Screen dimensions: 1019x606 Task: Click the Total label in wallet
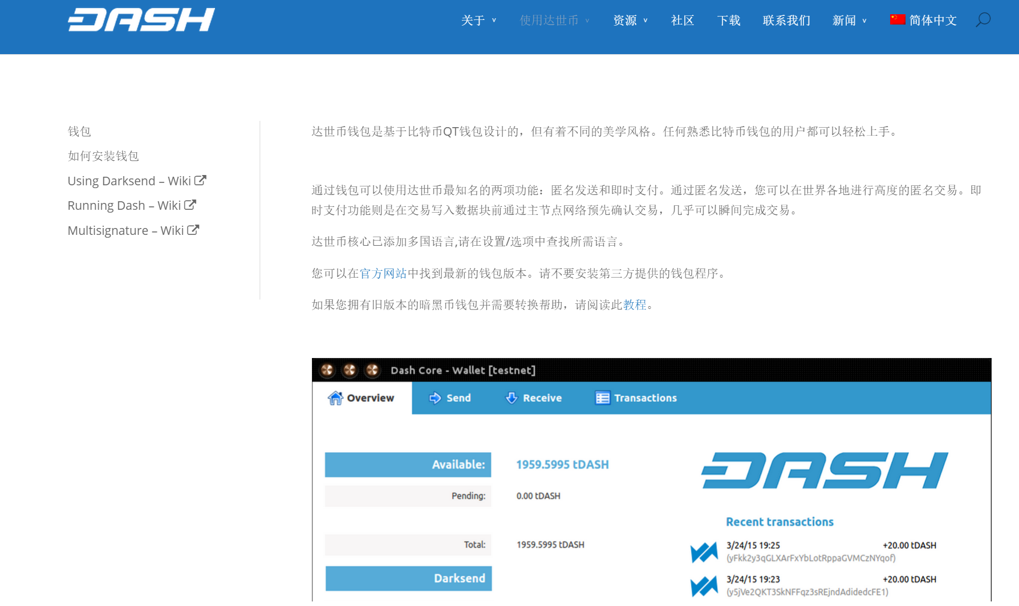(408, 545)
